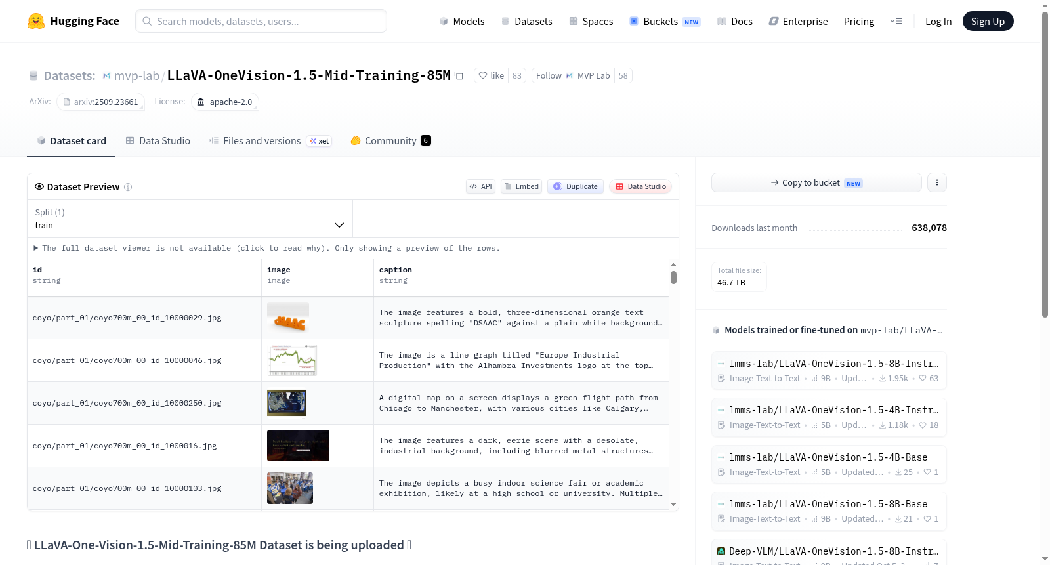
Task: Click the xet storage badge
Action: (x=320, y=141)
